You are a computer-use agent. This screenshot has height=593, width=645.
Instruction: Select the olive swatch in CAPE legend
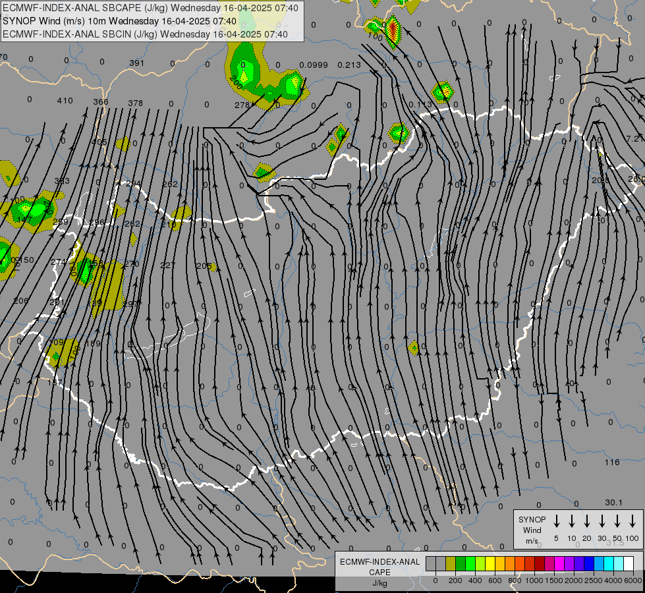451,563
